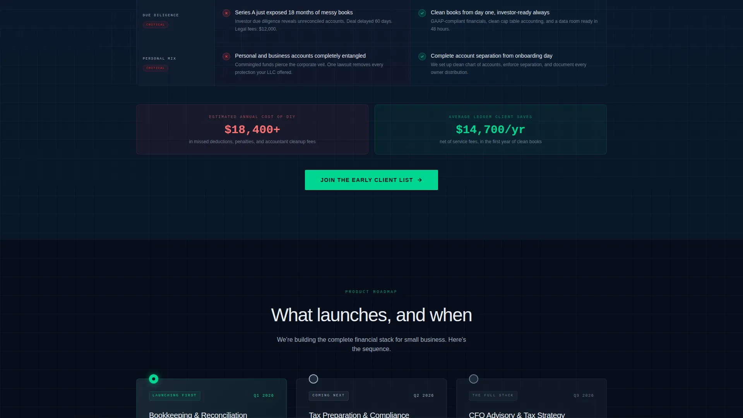The width and height of the screenshot is (743, 418).
Task: Click the Average Ledger Client Saves label
Action: point(490,117)
